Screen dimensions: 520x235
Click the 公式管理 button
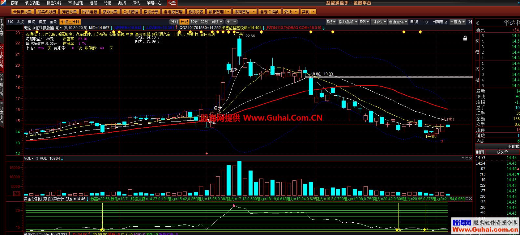pyautogui.click(x=130, y=12)
